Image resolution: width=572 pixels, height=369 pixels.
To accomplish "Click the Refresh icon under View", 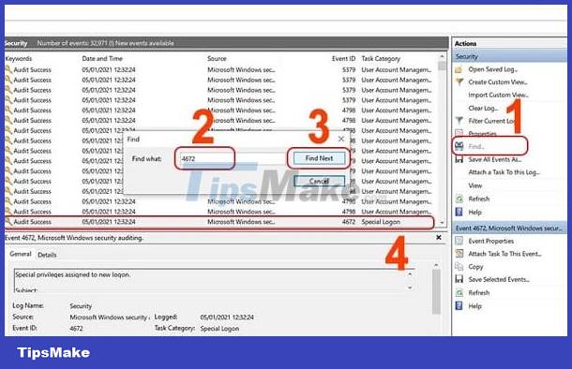I will (x=459, y=199).
